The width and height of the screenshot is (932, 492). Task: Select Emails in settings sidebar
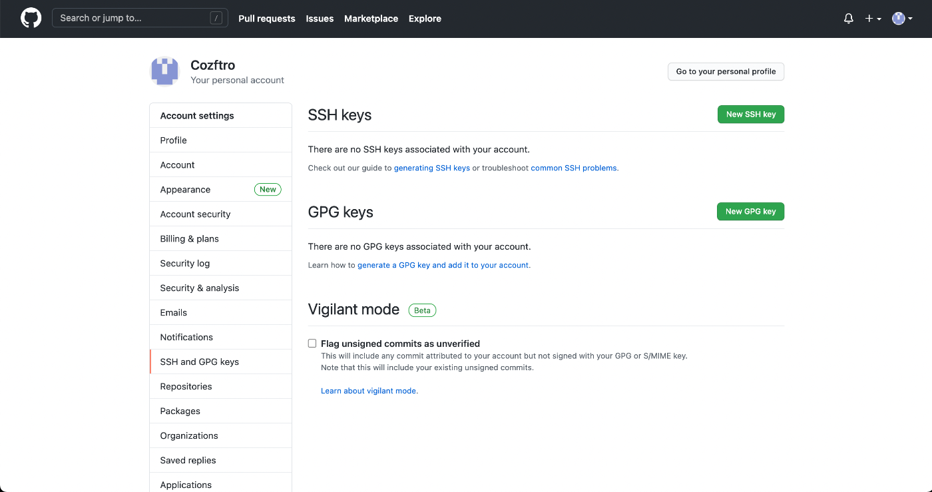(221, 313)
